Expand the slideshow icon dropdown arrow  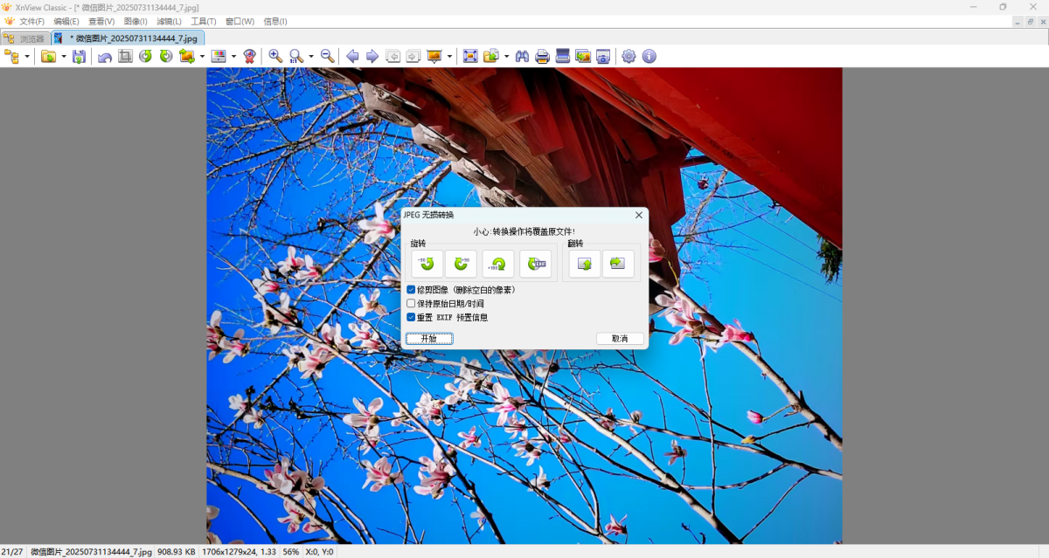click(x=449, y=57)
